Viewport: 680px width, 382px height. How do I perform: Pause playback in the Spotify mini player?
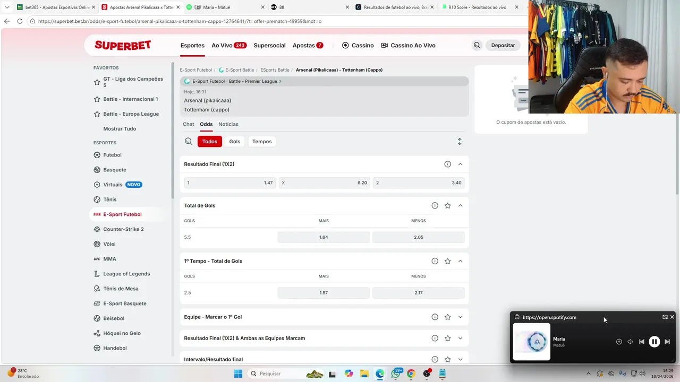pos(654,342)
